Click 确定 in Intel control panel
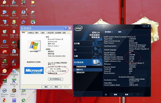The image size is (161, 103). [115, 95]
